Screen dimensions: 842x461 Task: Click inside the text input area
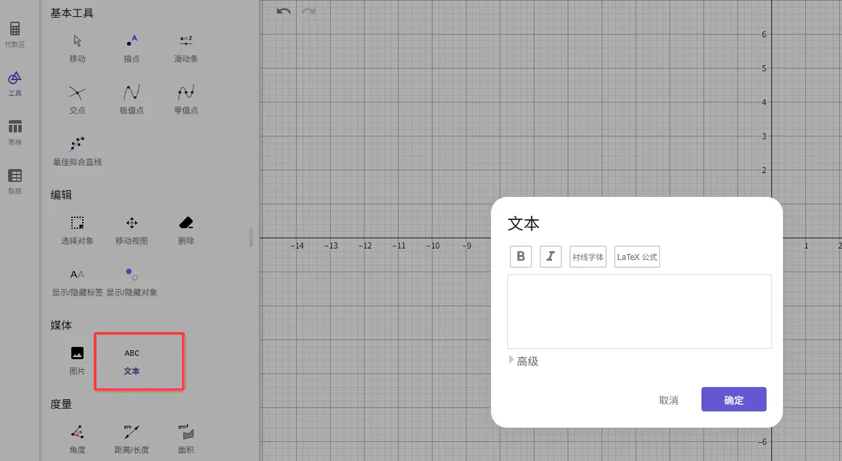click(x=639, y=312)
